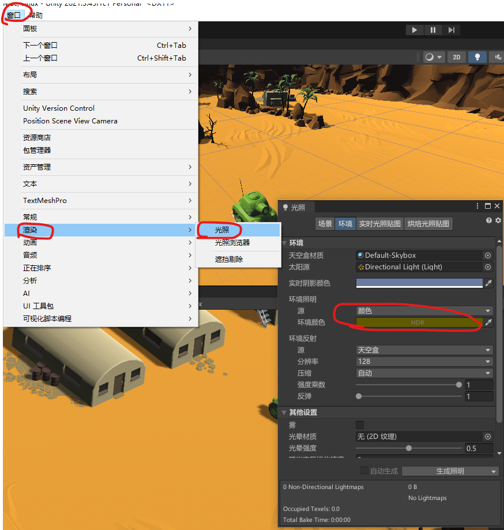Open the 资源商店 menu entry
This screenshot has width=504, height=530.
click(x=101, y=138)
